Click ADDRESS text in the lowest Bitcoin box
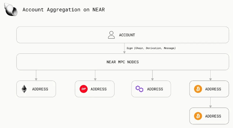 point(213,116)
